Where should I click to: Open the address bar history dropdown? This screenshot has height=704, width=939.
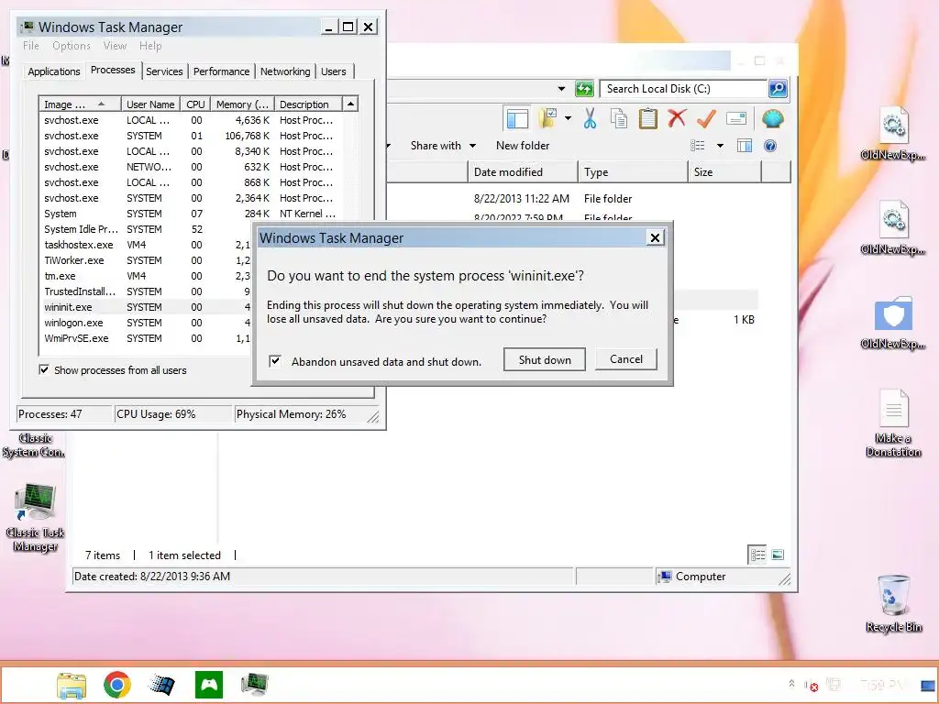click(561, 89)
